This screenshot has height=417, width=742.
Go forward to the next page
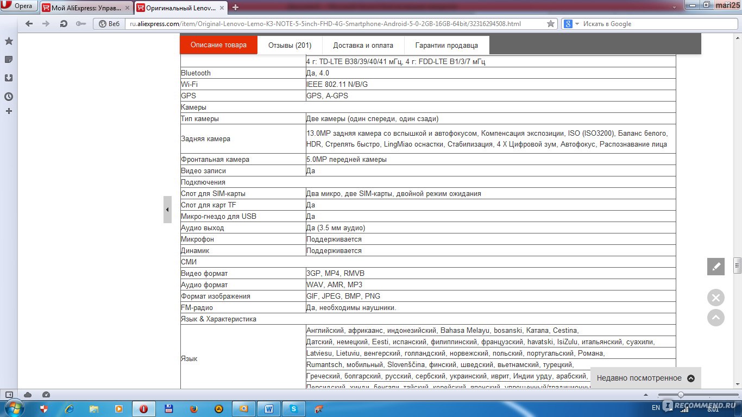click(46, 24)
